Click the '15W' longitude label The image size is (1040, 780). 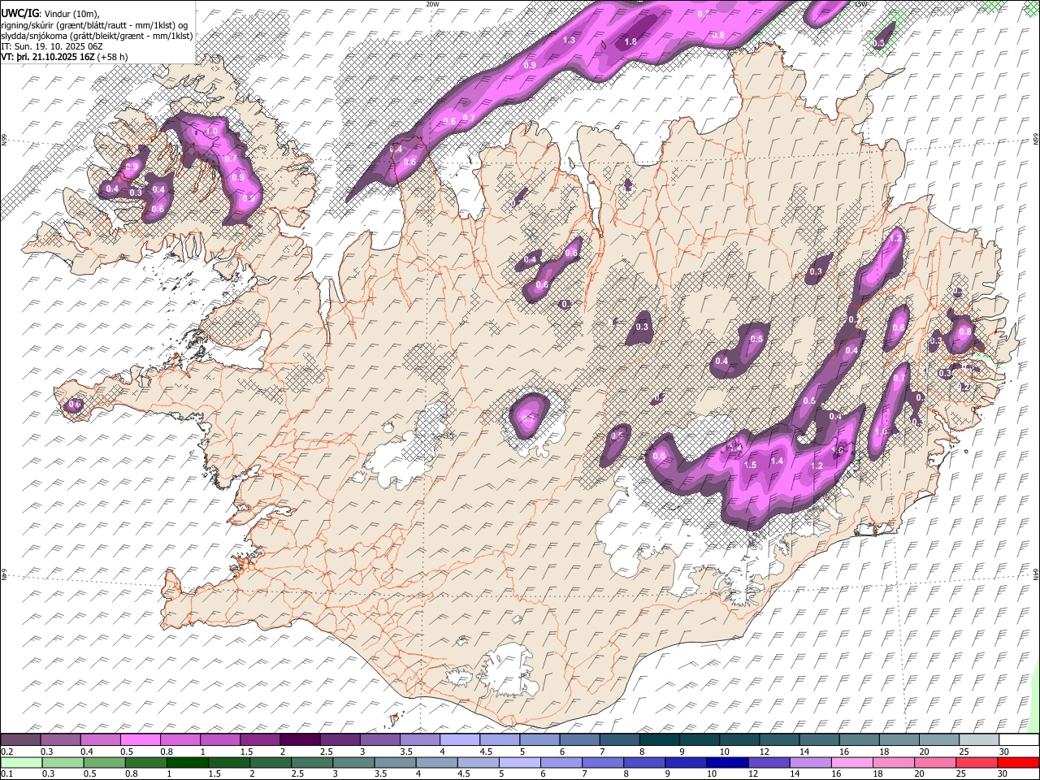point(861,4)
